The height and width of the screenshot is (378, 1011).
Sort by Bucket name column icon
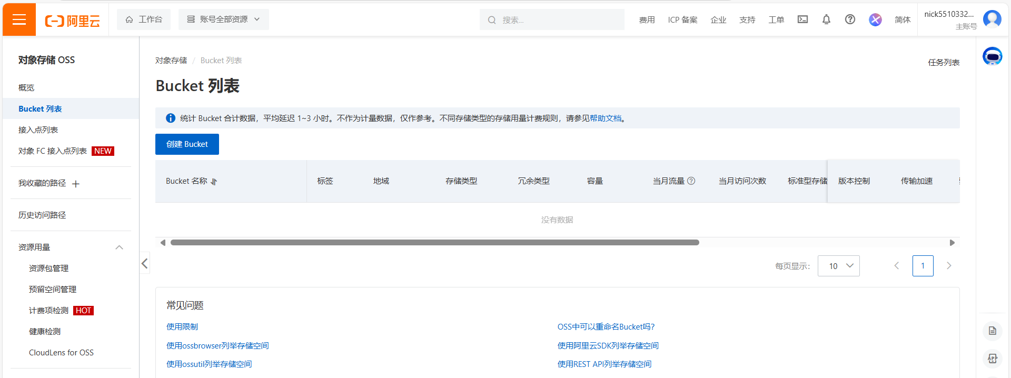214,182
